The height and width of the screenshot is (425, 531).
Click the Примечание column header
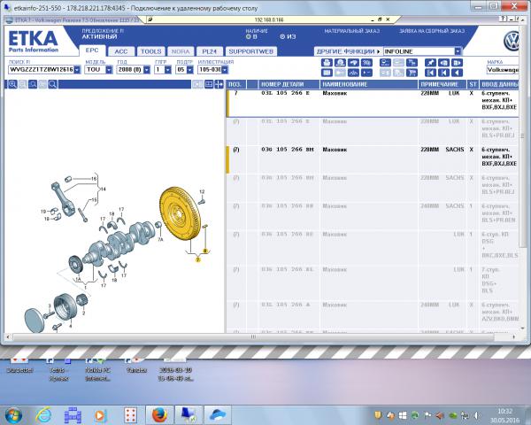(x=443, y=84)
